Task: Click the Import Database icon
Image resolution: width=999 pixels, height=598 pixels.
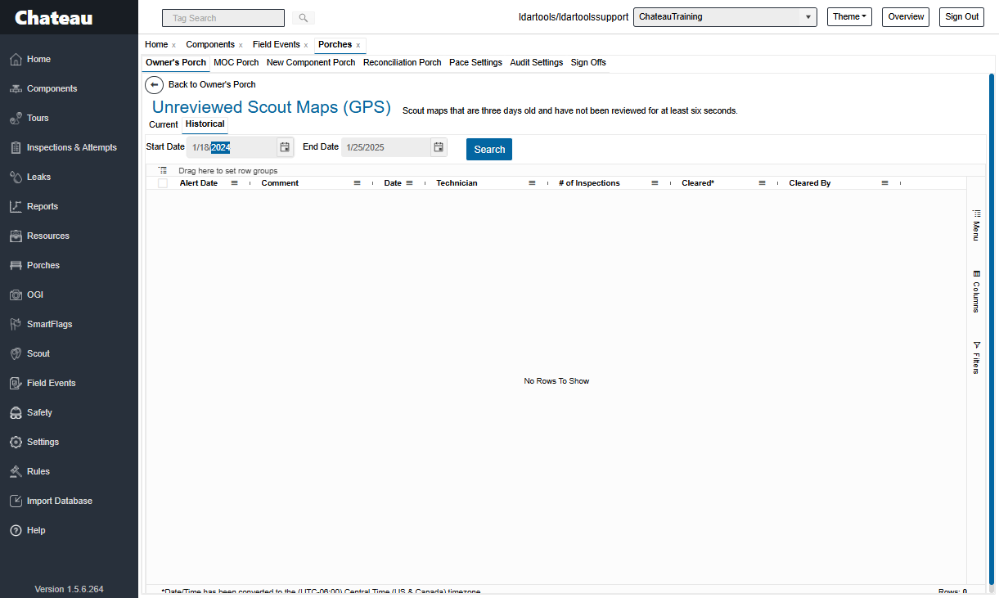Action: 16,501
